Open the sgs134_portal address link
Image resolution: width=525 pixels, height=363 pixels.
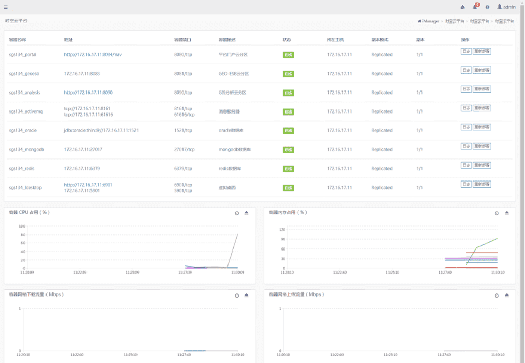tap(93, 54)
